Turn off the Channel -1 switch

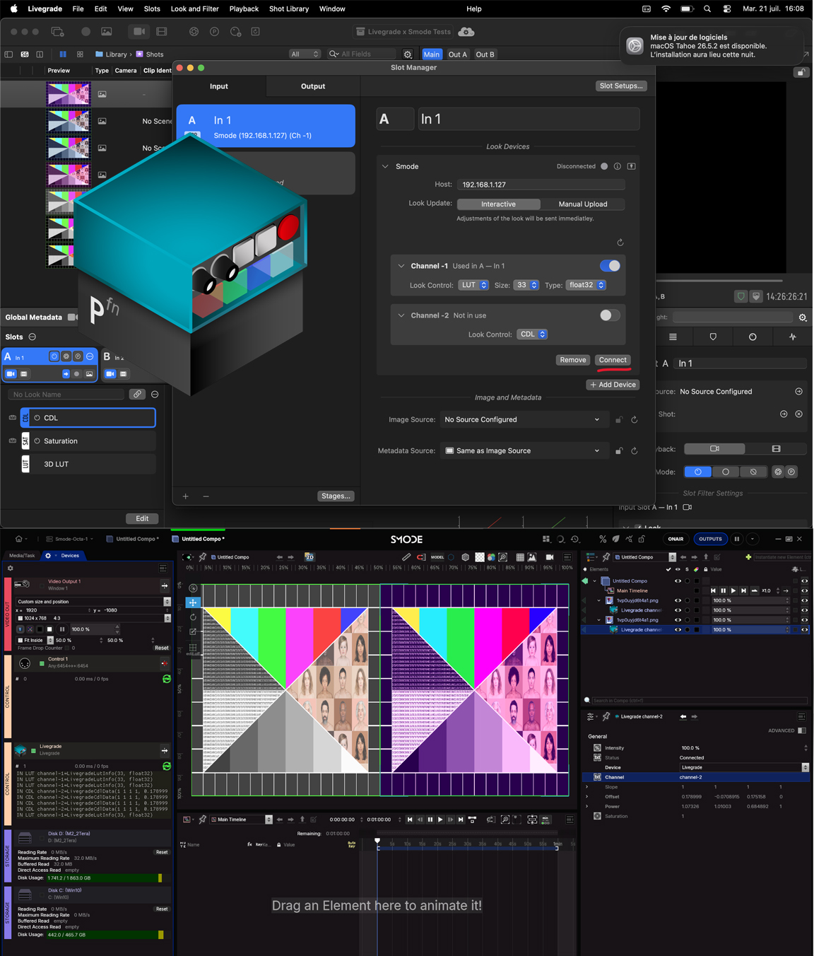pos(610,266)
